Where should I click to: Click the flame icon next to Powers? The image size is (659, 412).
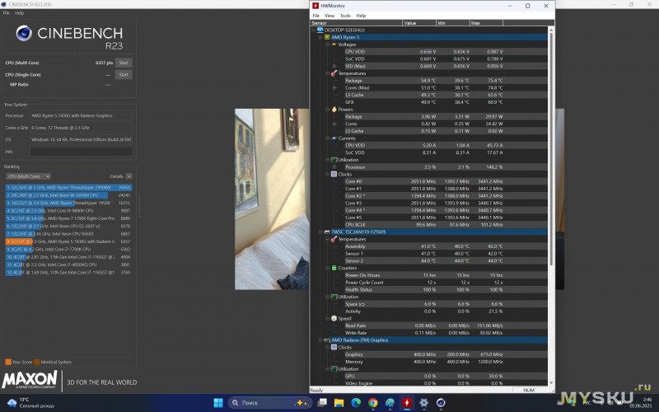coord(334,110)
